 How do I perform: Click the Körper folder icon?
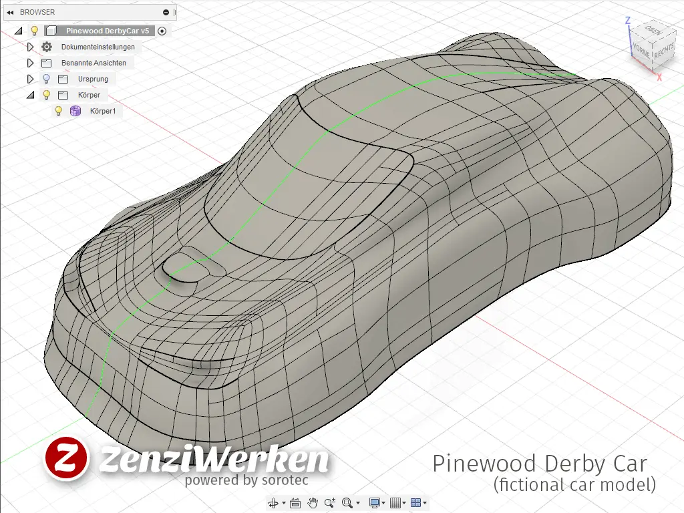point(63,95)
